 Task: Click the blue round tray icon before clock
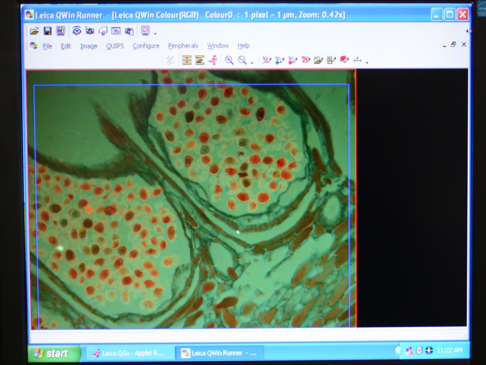(429, 351)
